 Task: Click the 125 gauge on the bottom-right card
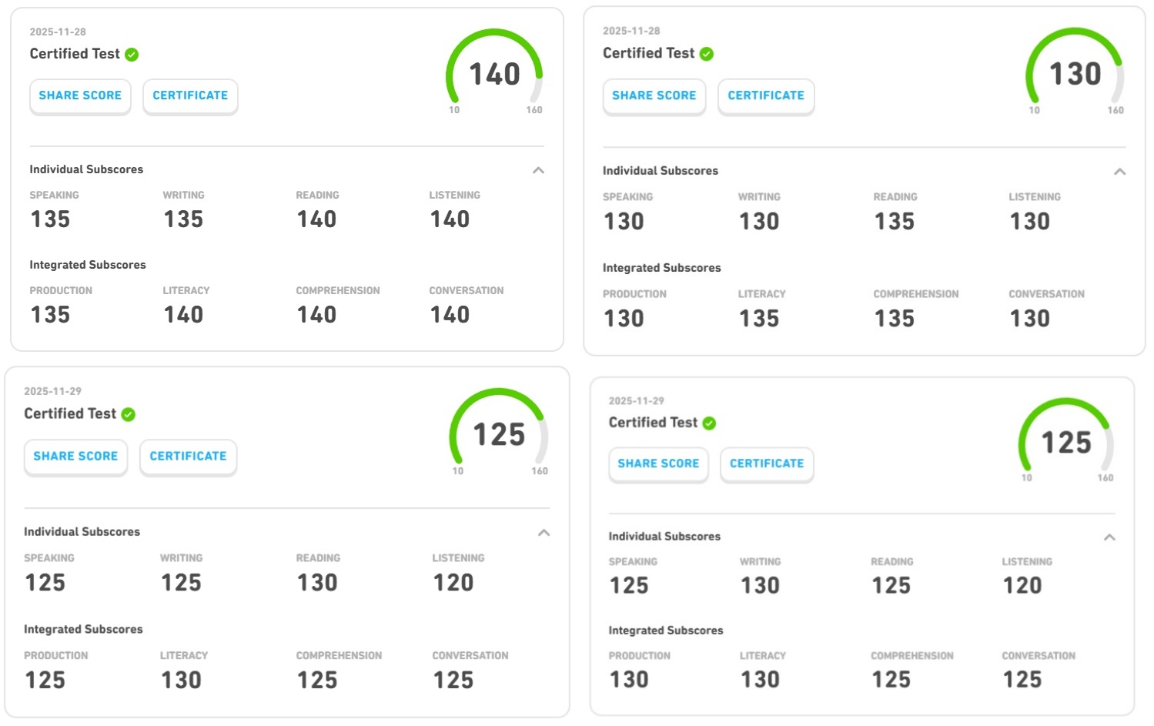[1065, 443]
